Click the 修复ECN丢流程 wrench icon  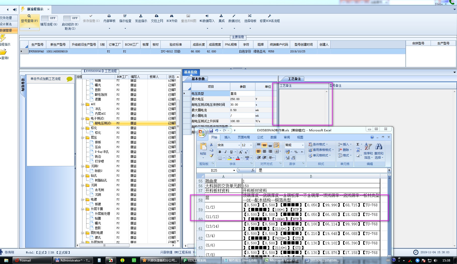269,16
